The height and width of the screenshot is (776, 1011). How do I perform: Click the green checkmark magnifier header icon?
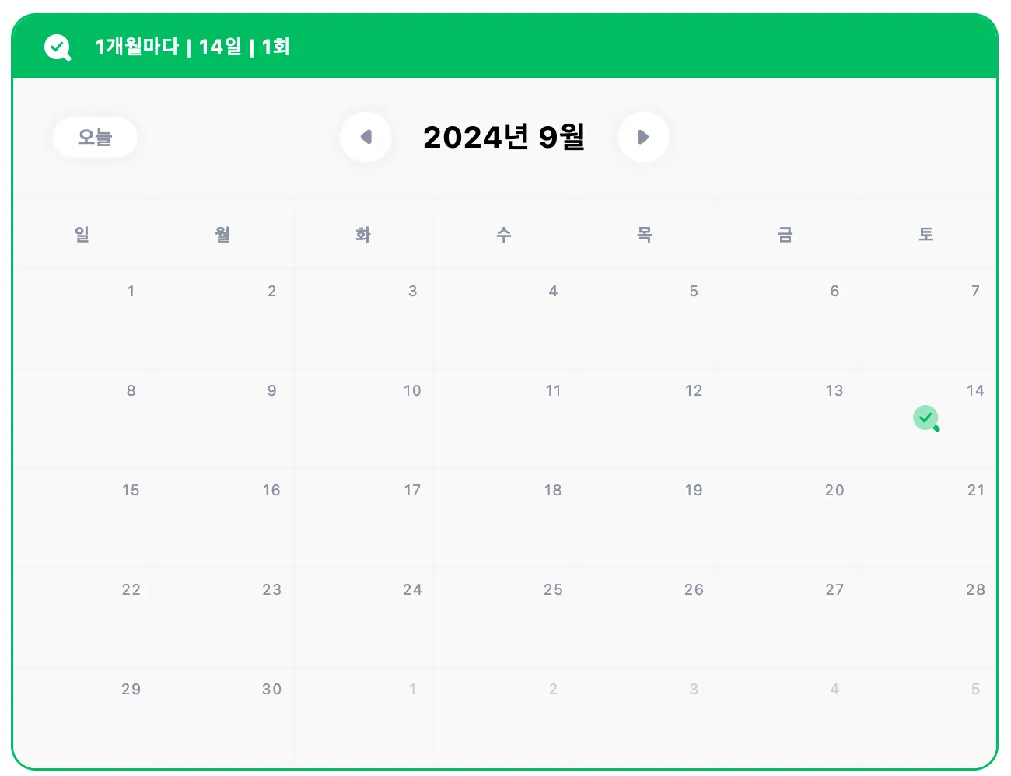pyautogui.click(x=57, y=47)
